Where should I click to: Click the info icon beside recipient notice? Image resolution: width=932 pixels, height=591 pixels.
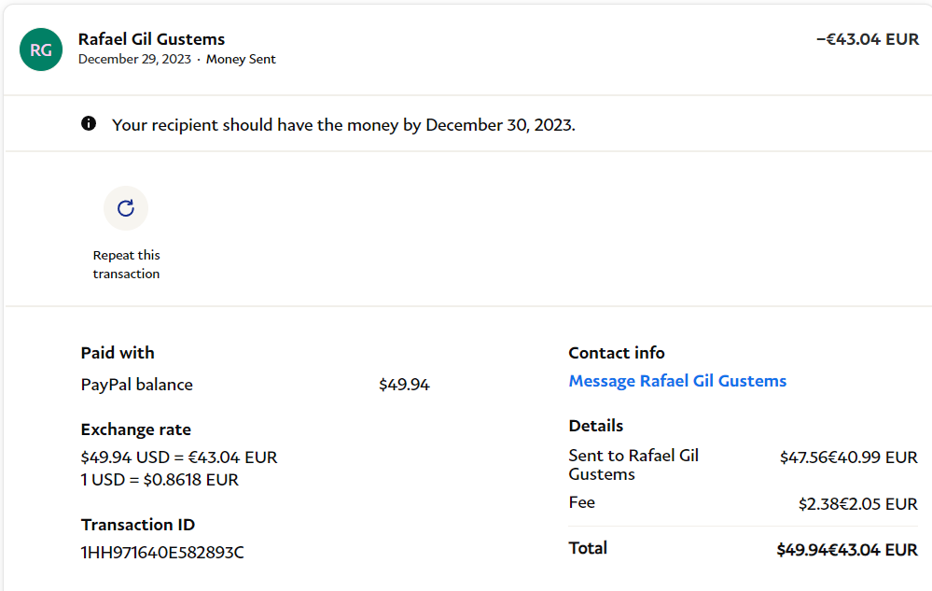click(x=89, y=123)
